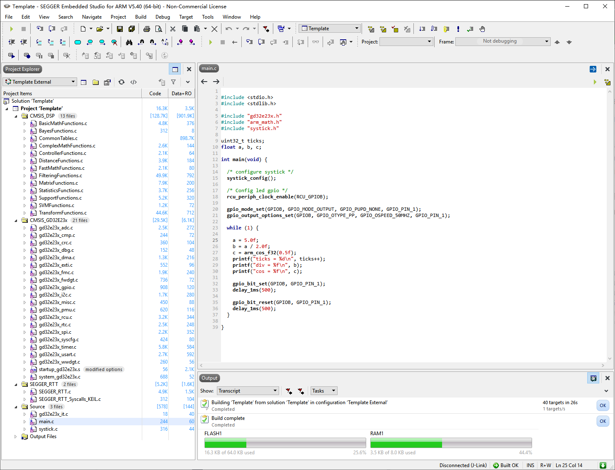Toggle the Project Explorer window mode button
This screenshot has height=470, width=615.
tap(175, 69)
